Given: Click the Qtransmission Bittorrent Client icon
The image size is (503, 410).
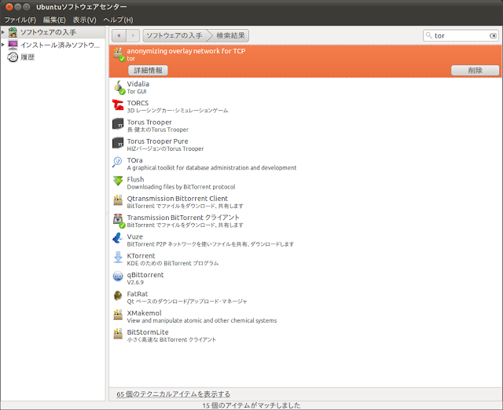Looking at the screenshot, I should [x=118, y=200].
